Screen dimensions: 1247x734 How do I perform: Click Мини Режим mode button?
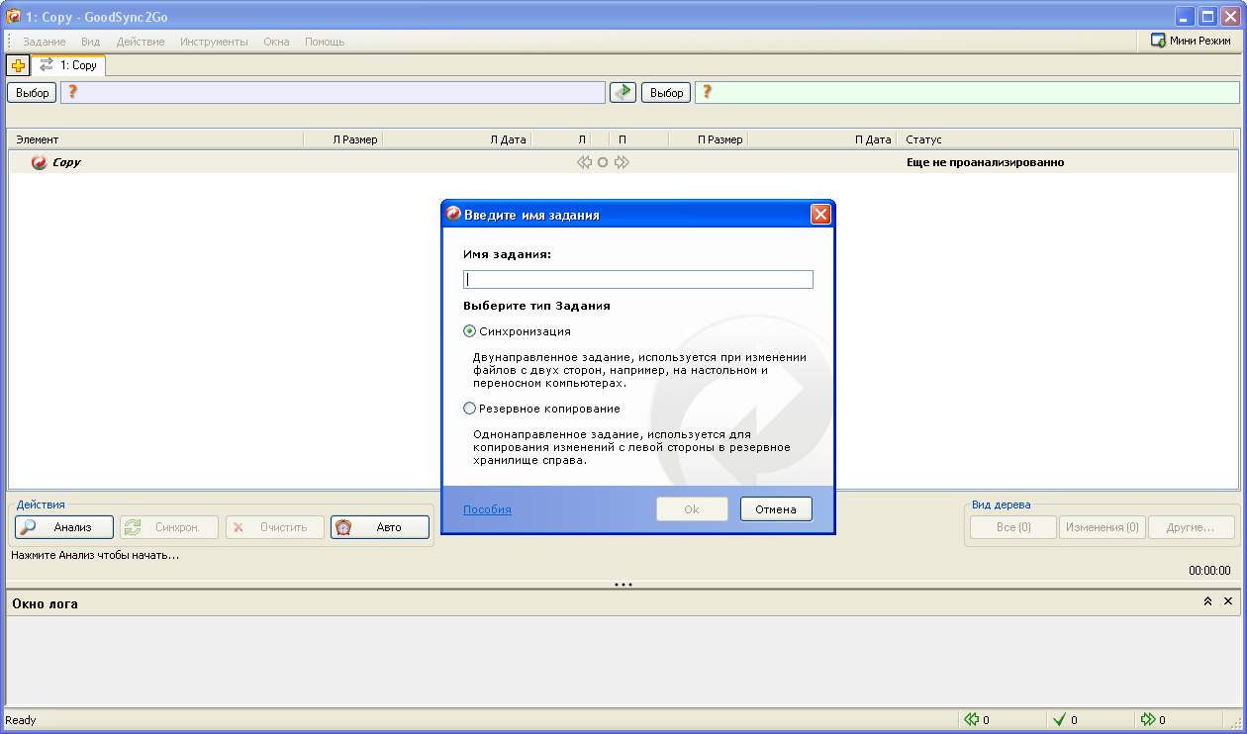[1191, 41]
